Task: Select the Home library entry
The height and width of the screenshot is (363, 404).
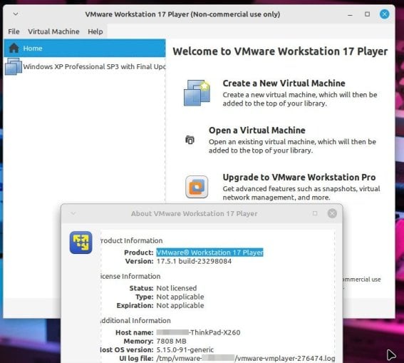Action: coord(85,48)
